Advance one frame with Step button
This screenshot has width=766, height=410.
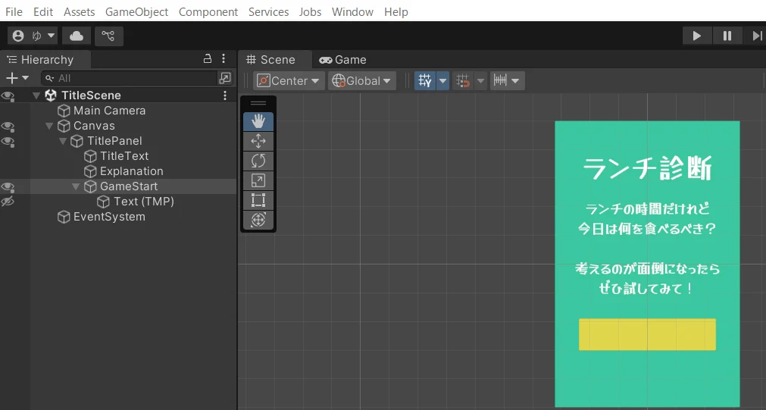pyautogui.click(x=755, y=36)
